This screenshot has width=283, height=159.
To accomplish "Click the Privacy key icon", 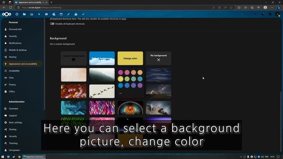I will pos(6,84).
